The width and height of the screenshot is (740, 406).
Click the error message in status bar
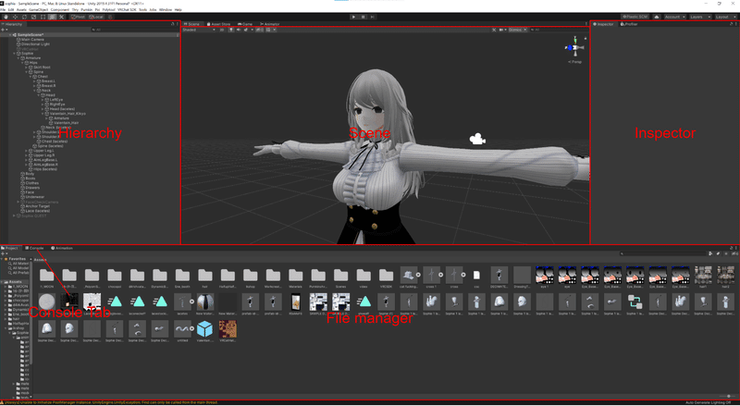pos(111,402)
